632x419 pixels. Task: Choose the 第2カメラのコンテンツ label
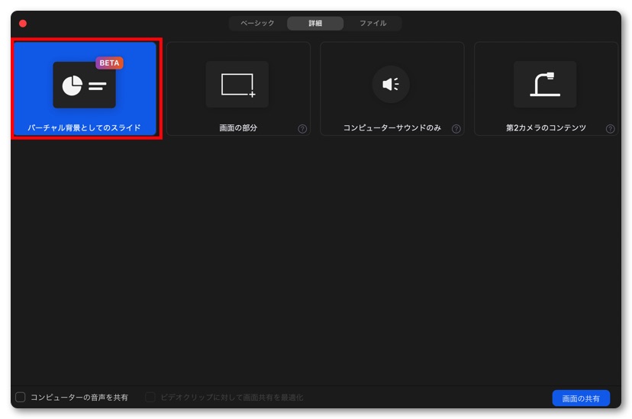coord(546,128)
